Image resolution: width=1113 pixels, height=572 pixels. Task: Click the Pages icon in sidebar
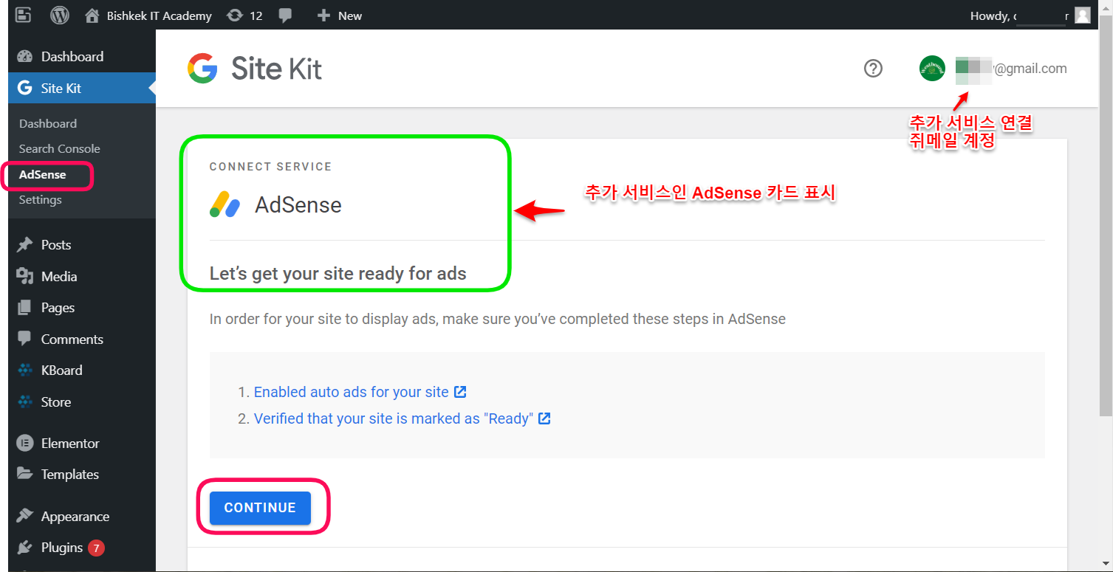pos(25,308)
